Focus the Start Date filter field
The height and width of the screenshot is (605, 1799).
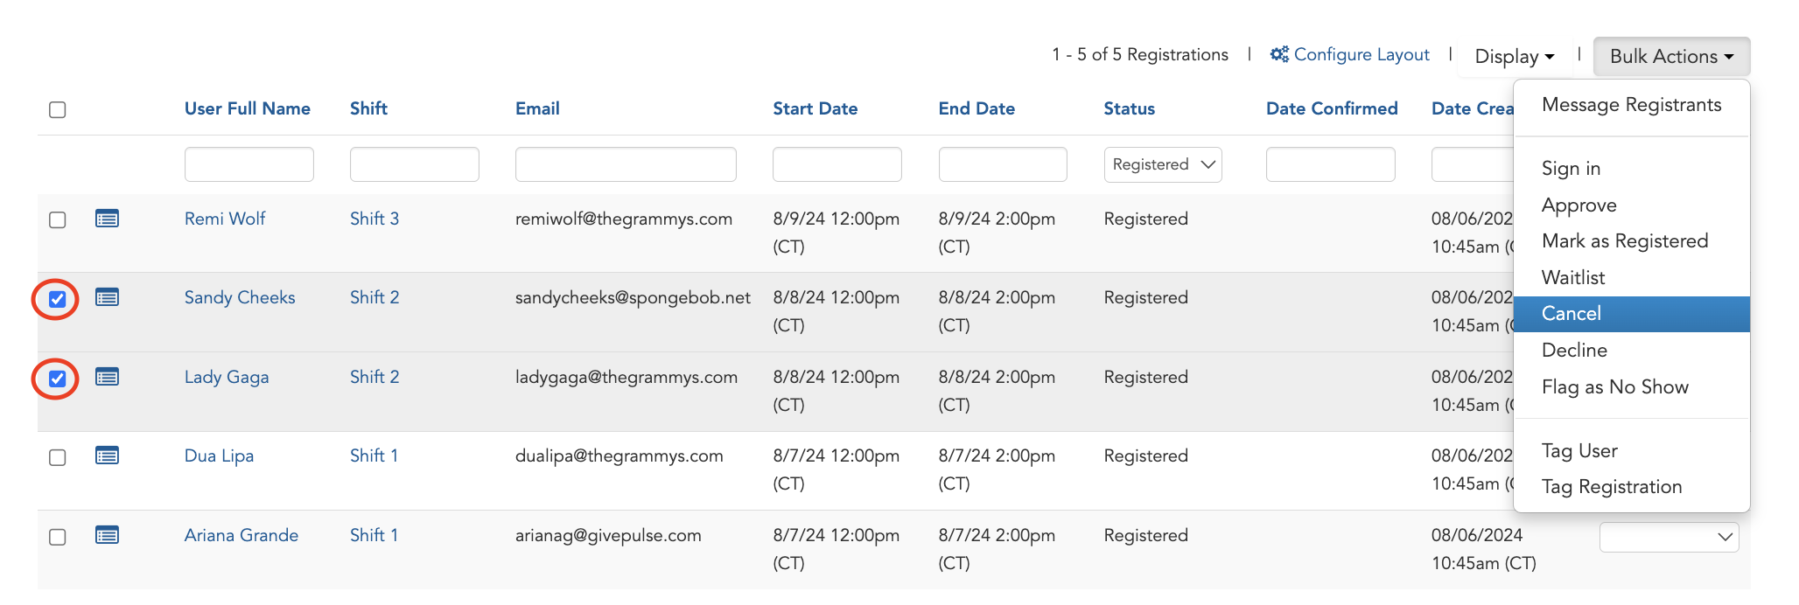pyautogui.click(x=837, y=164)
